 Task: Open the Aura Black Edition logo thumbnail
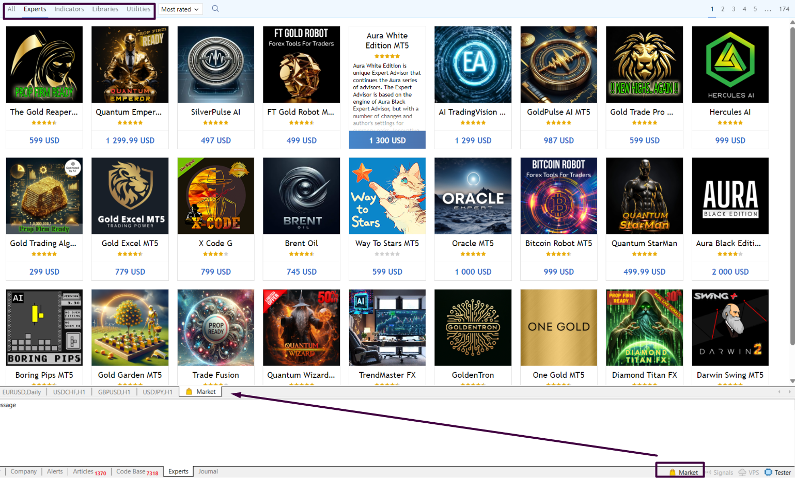point(730,196)
